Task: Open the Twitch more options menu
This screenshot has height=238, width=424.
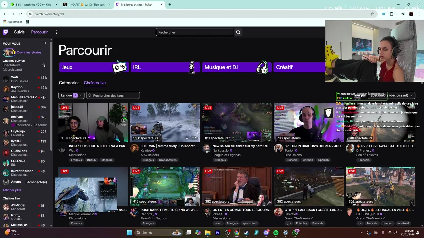Action: tap(56, 32)
